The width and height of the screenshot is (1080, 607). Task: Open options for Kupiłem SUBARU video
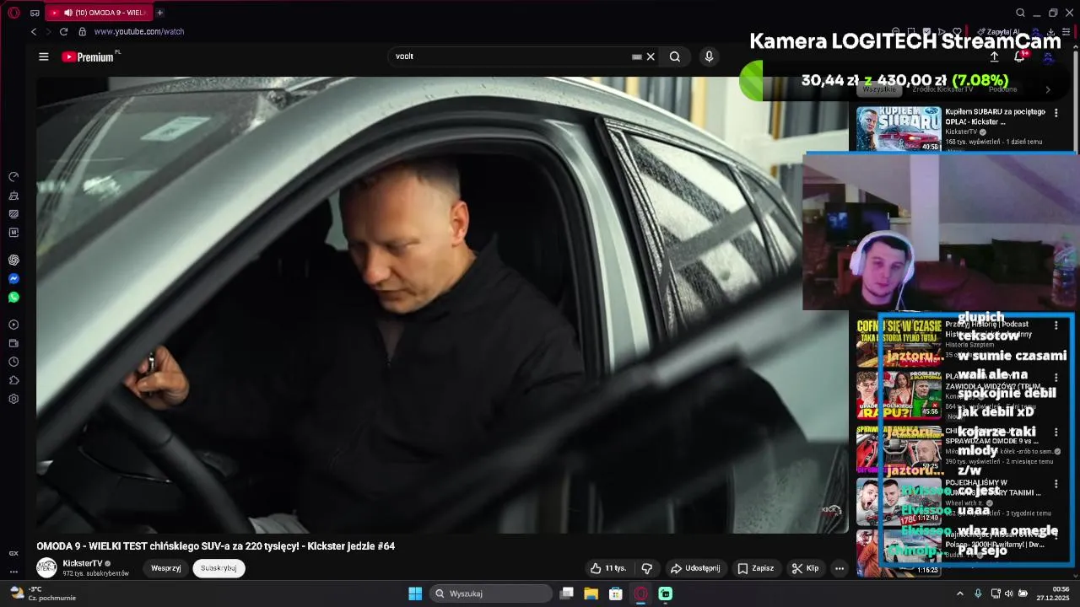click(x=1056, y=113)
